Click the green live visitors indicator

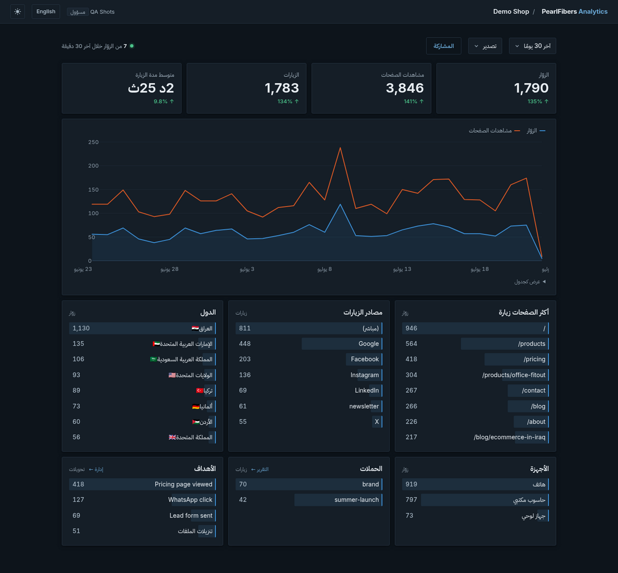tap(131, 46)
